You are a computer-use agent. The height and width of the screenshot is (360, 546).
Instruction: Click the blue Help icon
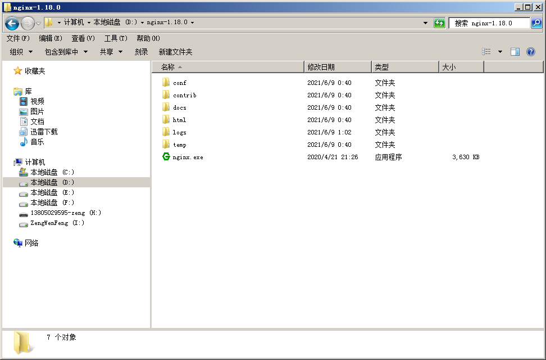pos(531,52)
